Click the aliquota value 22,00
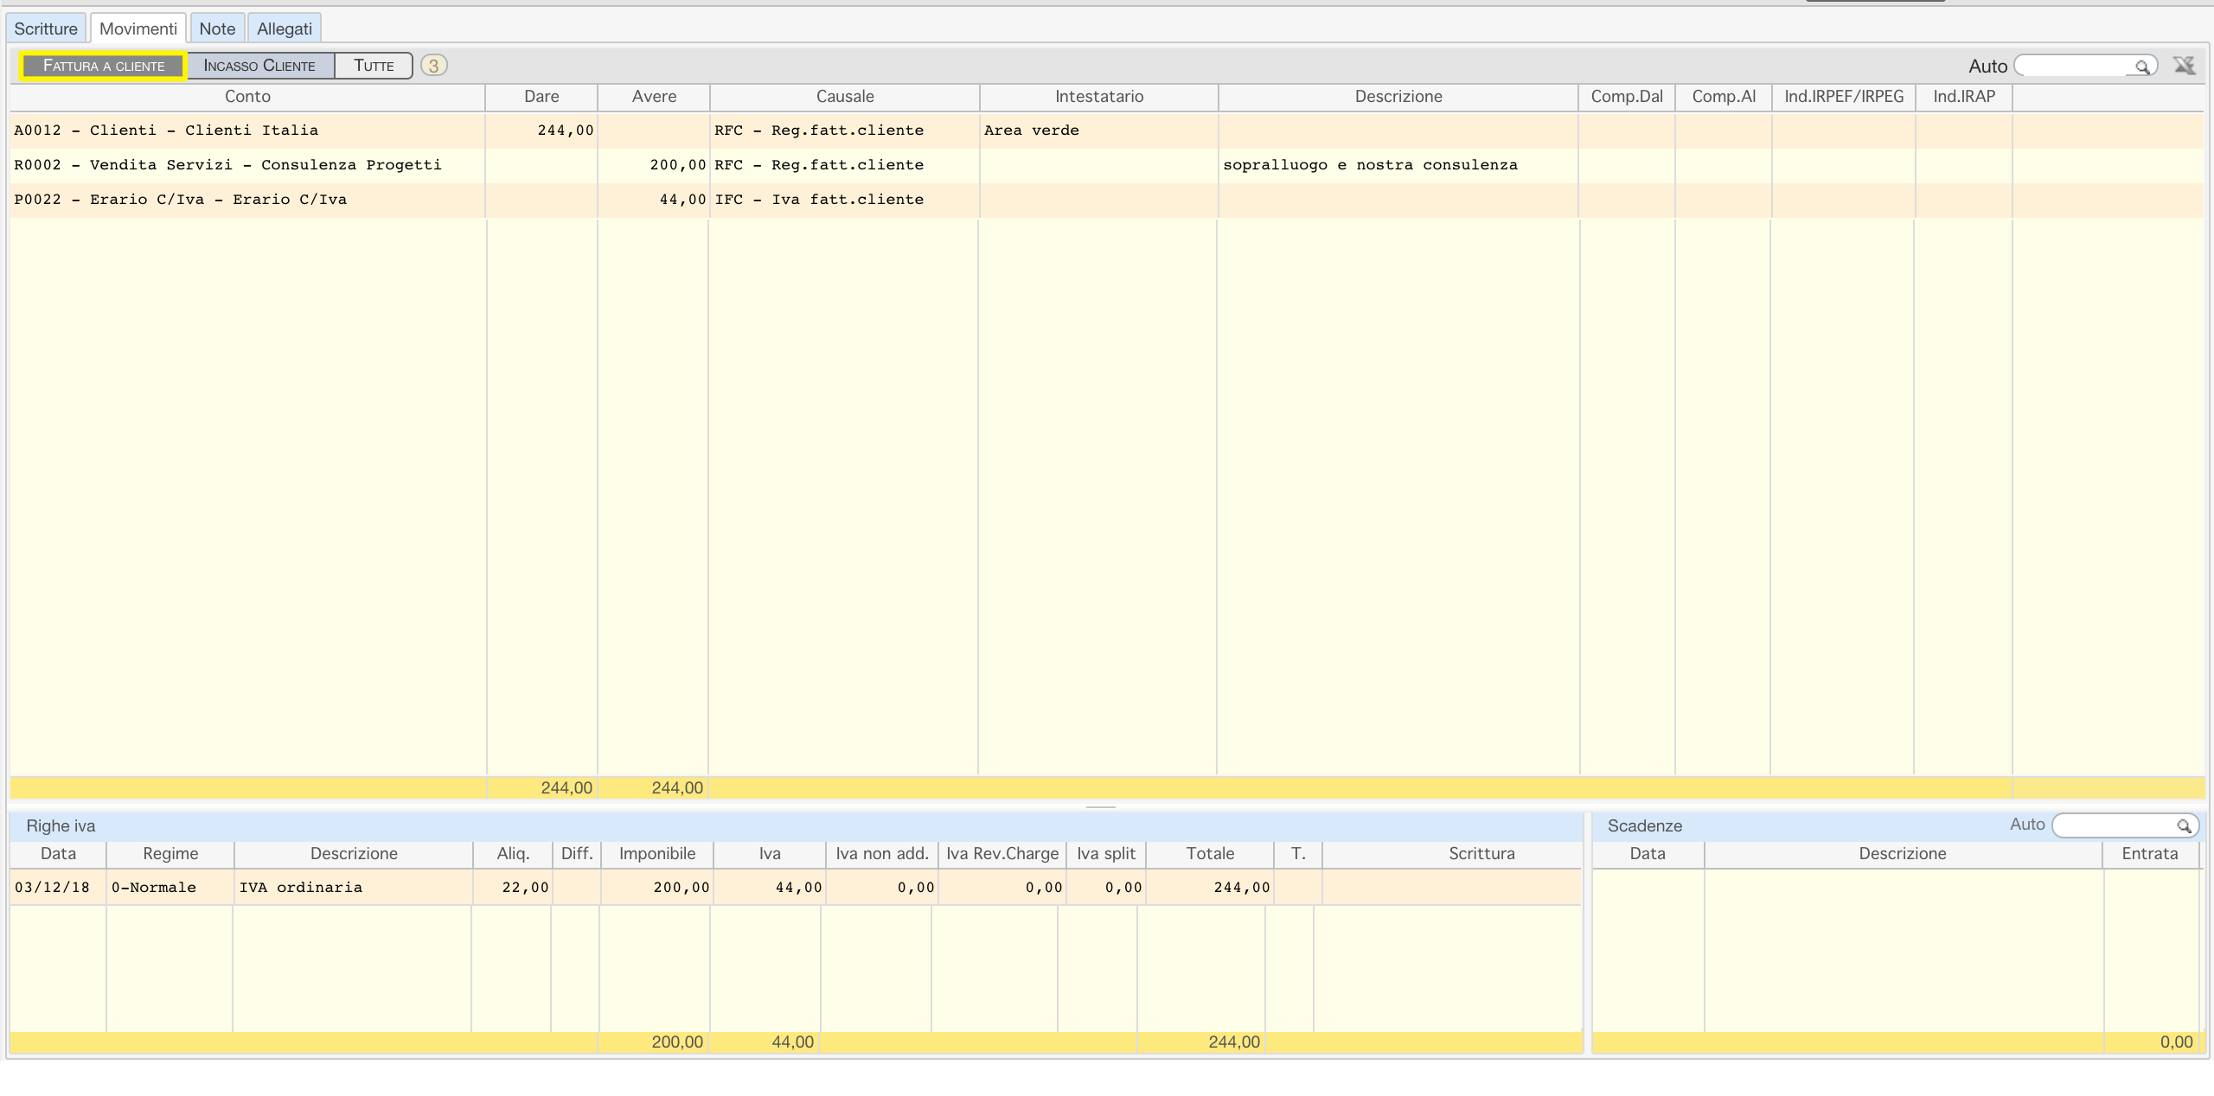This screenshot has height=1096, width=2214. coord(525,888)
